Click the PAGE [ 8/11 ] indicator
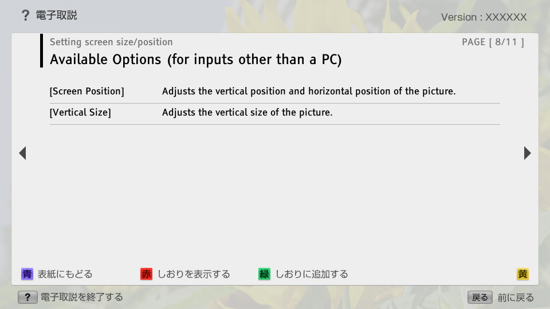The width and height of the screenshot is (550, 309). [x=493, y=42]
